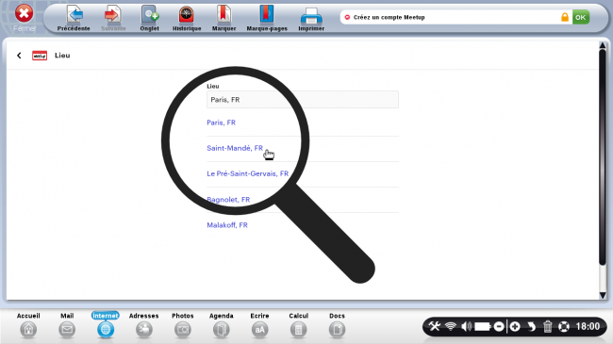613x344 pixels.
Task: Bookmark this page with Marquer
Action: point(224,18)
